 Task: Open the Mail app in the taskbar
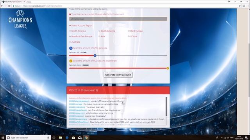tap(80, 138)
